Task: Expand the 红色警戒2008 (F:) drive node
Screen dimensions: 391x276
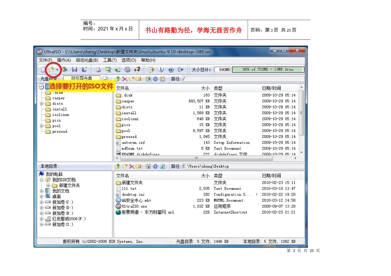Action: [42, 219]
